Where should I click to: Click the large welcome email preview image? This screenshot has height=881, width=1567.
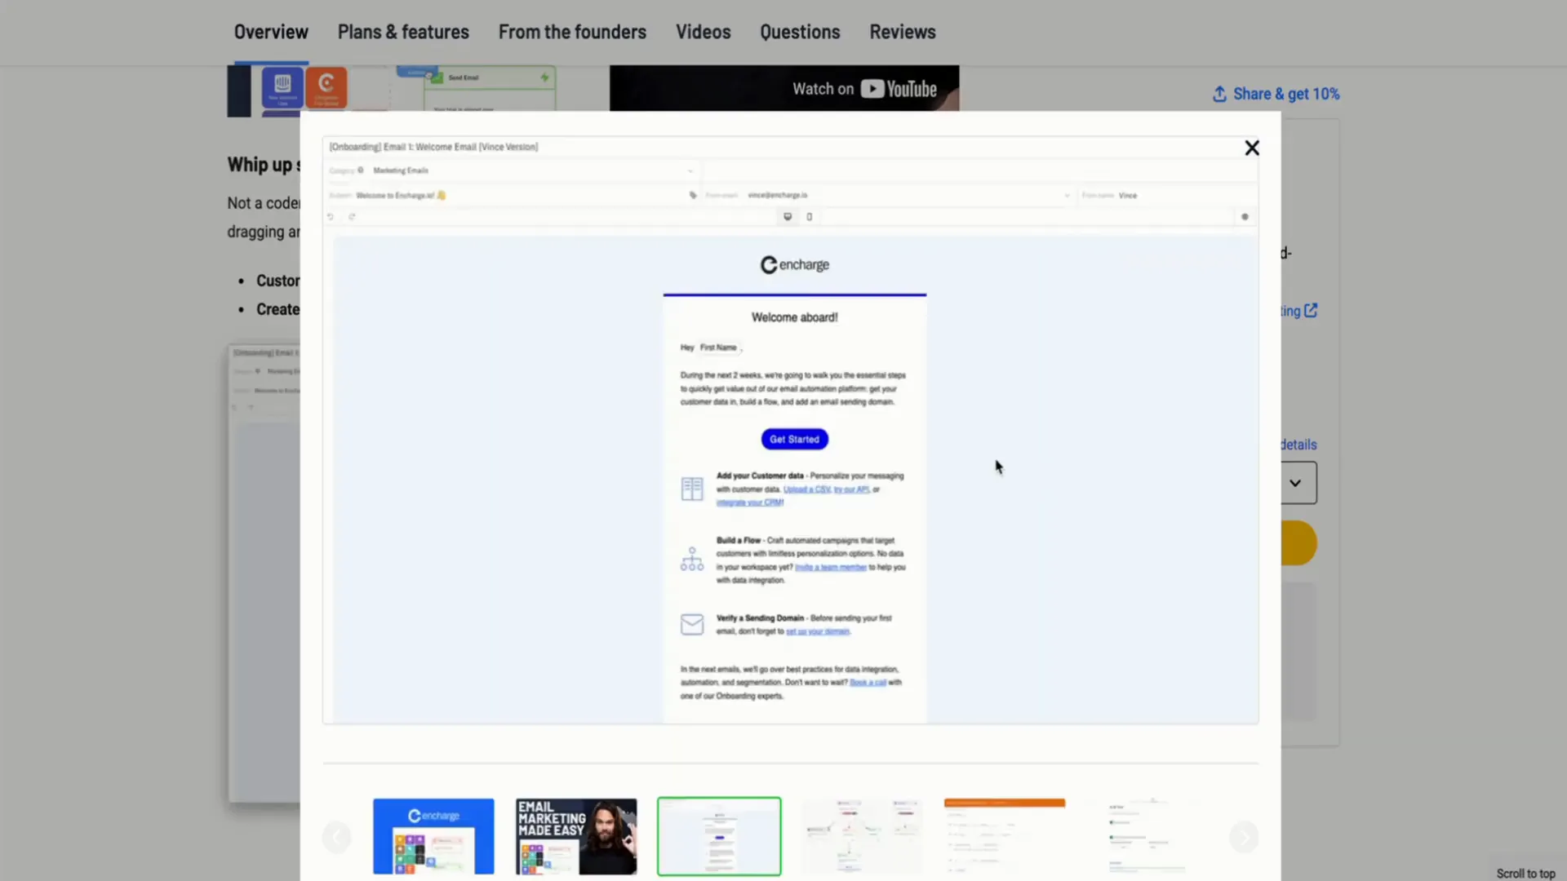click(x=790, y=430)
